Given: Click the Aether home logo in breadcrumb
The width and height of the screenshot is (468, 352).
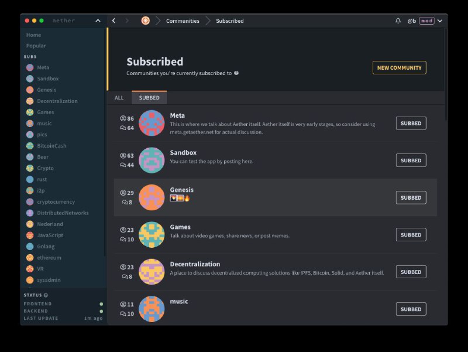Looking at the screenshot, I should [145, 20].
